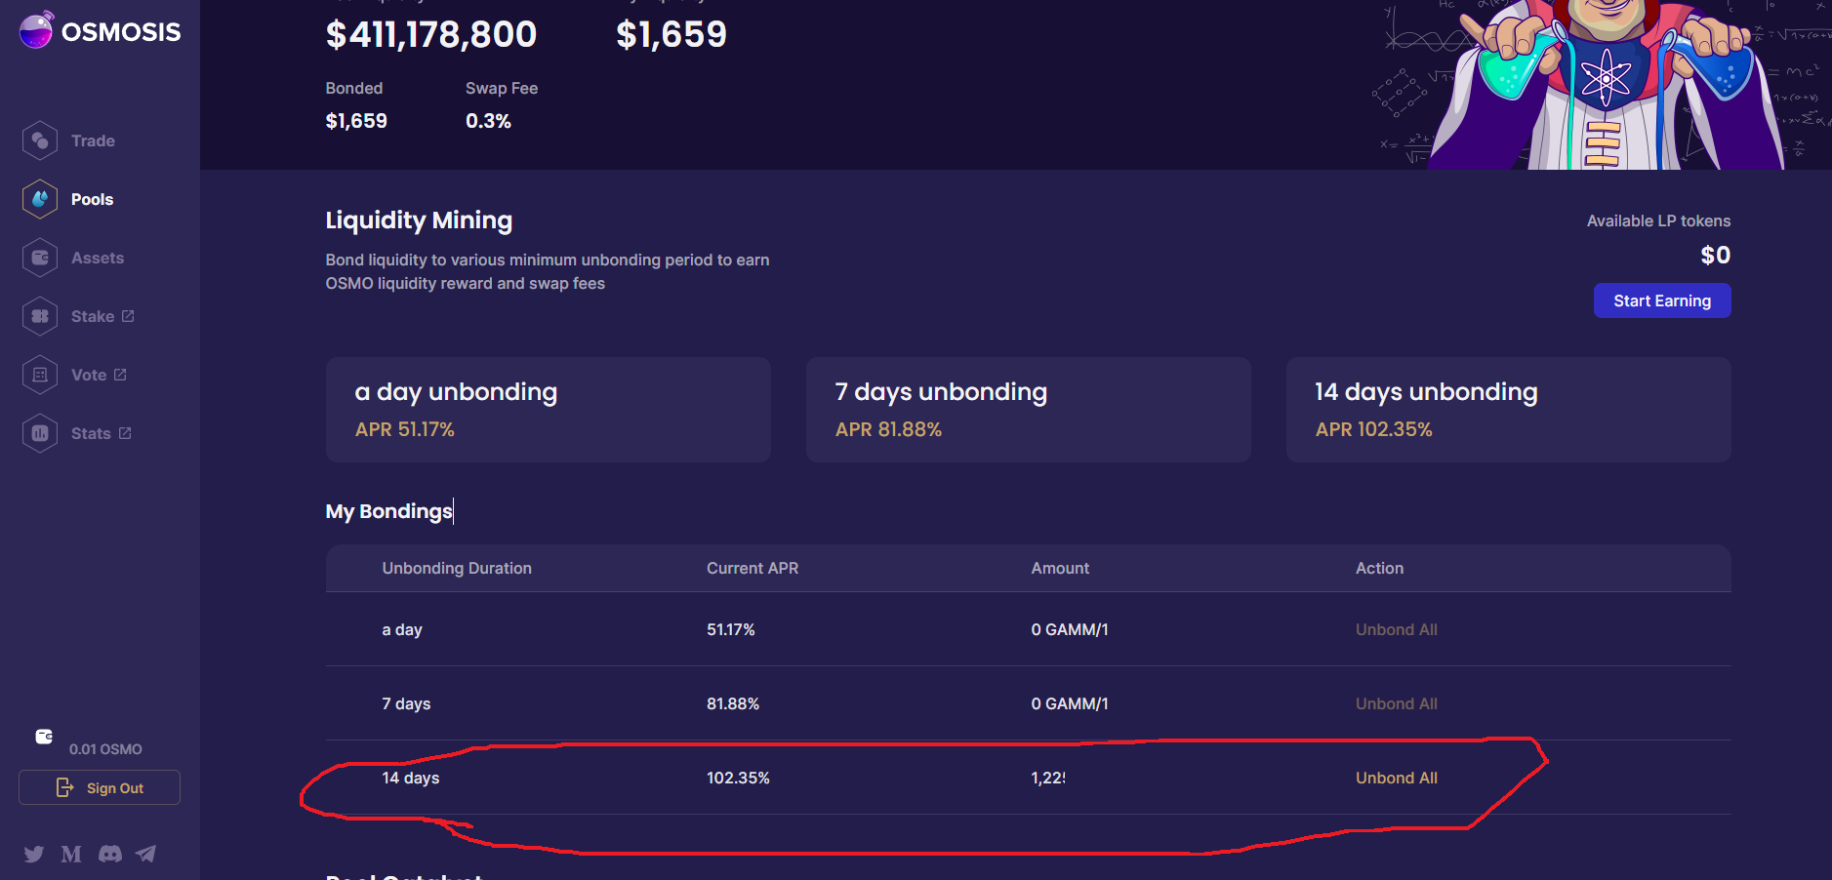Click the Osmosis logo icon
The image size is (1832, 880).
pos(36,30)
